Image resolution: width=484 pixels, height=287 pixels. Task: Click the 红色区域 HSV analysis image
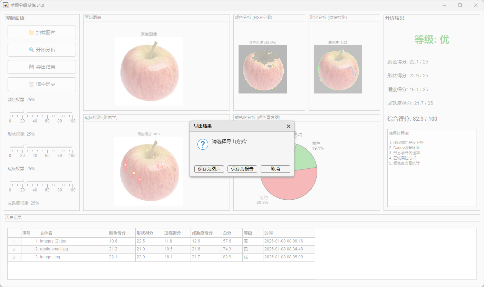pyautogui.click(x=263, y=69)
